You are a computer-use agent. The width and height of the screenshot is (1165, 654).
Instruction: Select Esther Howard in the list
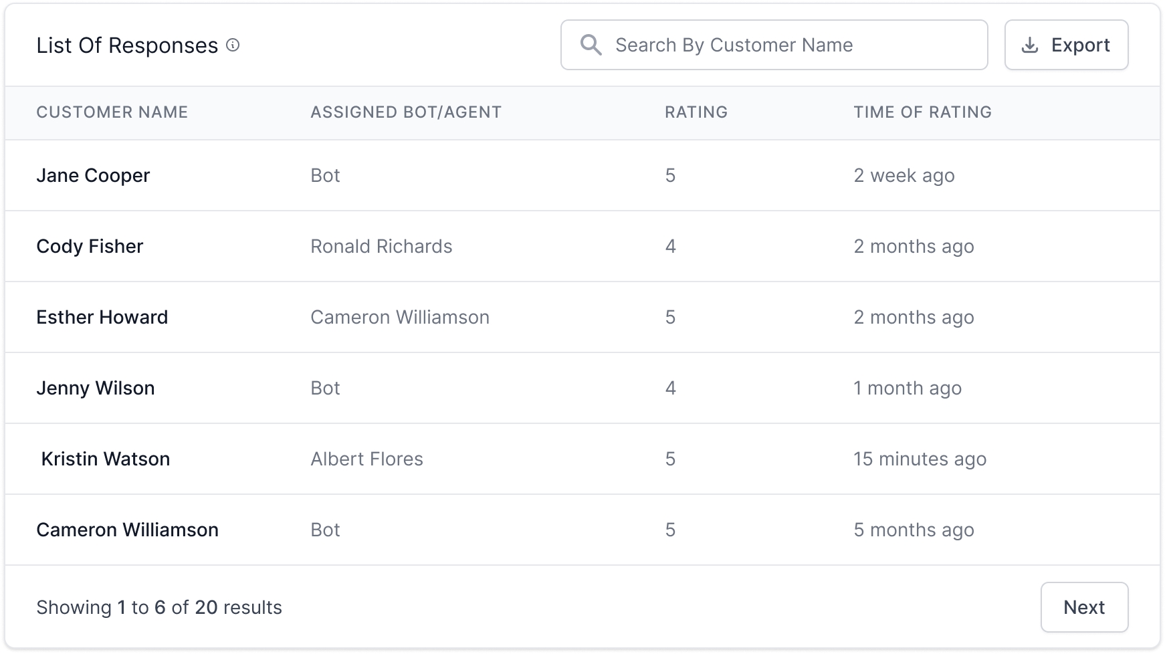pos(102,317)
